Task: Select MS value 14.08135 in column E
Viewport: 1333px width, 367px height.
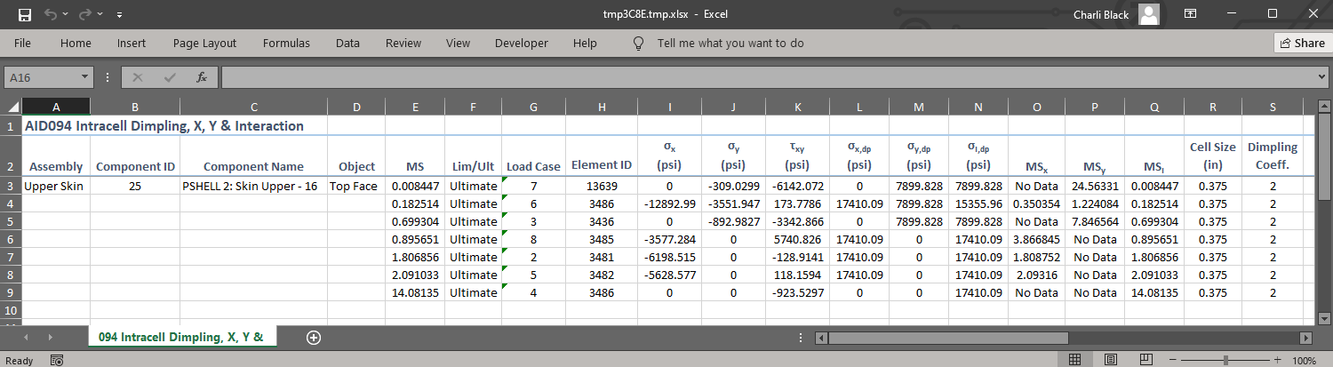Action: [x=414, y=292]
